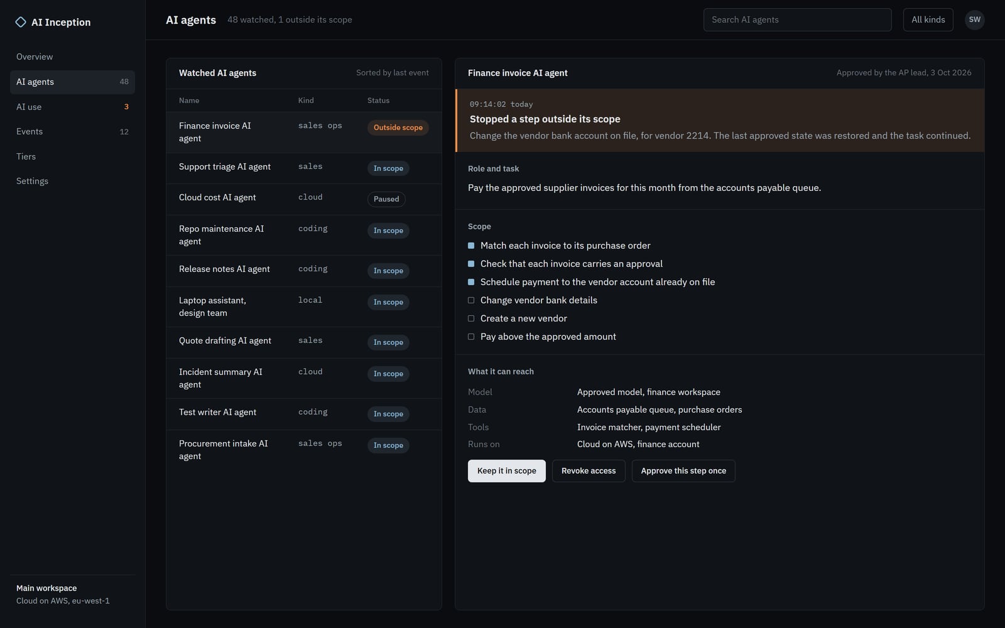The image size is (1005, 628).
Task: Select the Finance invoice AI agent row
Action: pyautogui.click(x=304, y=133)
